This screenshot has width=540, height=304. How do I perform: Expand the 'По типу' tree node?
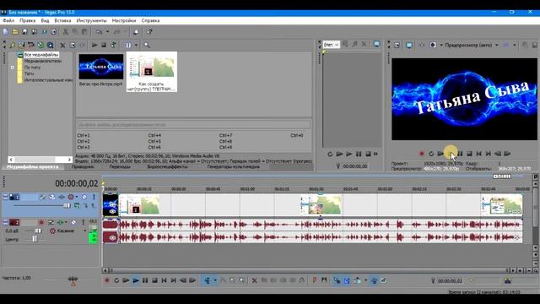pyautogui.click(x=13, y=68)
